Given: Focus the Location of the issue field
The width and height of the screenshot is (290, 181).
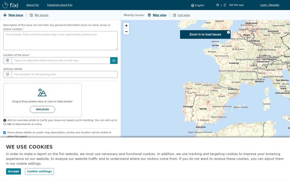Looking at the screenshot, I should pyautogui.click(x=61, y=60).
